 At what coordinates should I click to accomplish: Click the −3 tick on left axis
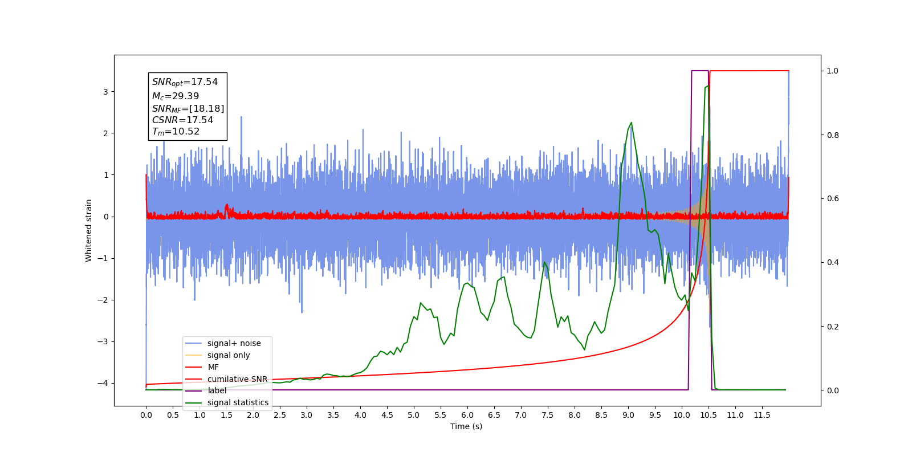pos(103,341)
